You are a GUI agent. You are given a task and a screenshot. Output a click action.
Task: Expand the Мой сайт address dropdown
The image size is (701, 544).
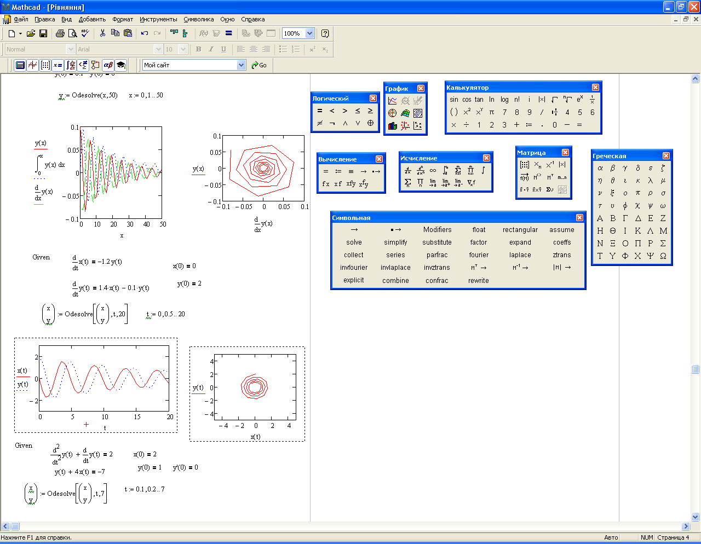pyautogui.click(x=242, y=65)
